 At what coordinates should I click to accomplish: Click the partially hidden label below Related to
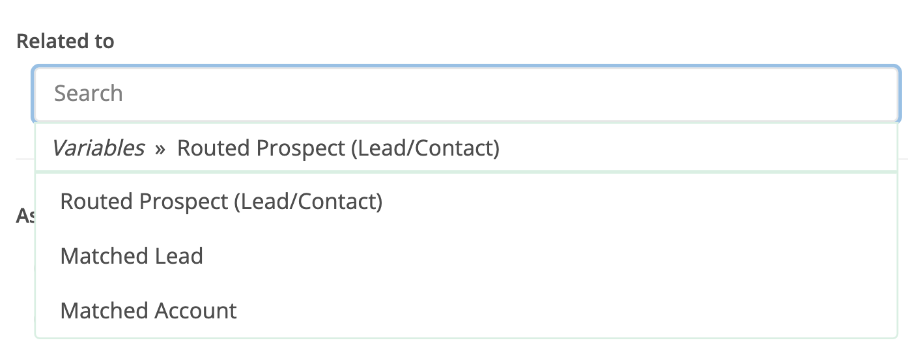pyautogui.click(x=25, y=216)
